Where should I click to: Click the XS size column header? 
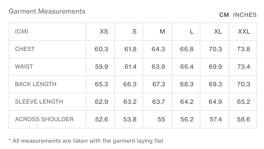pyautogui.click(x=104, y=32)
